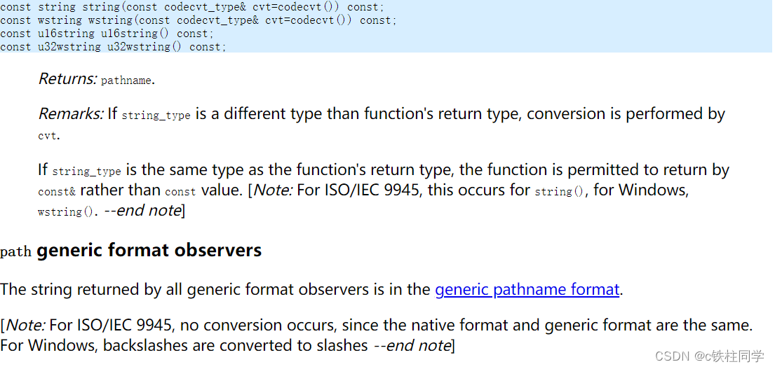
Task: Click the "const&" code word
Action: pos(57,191)
